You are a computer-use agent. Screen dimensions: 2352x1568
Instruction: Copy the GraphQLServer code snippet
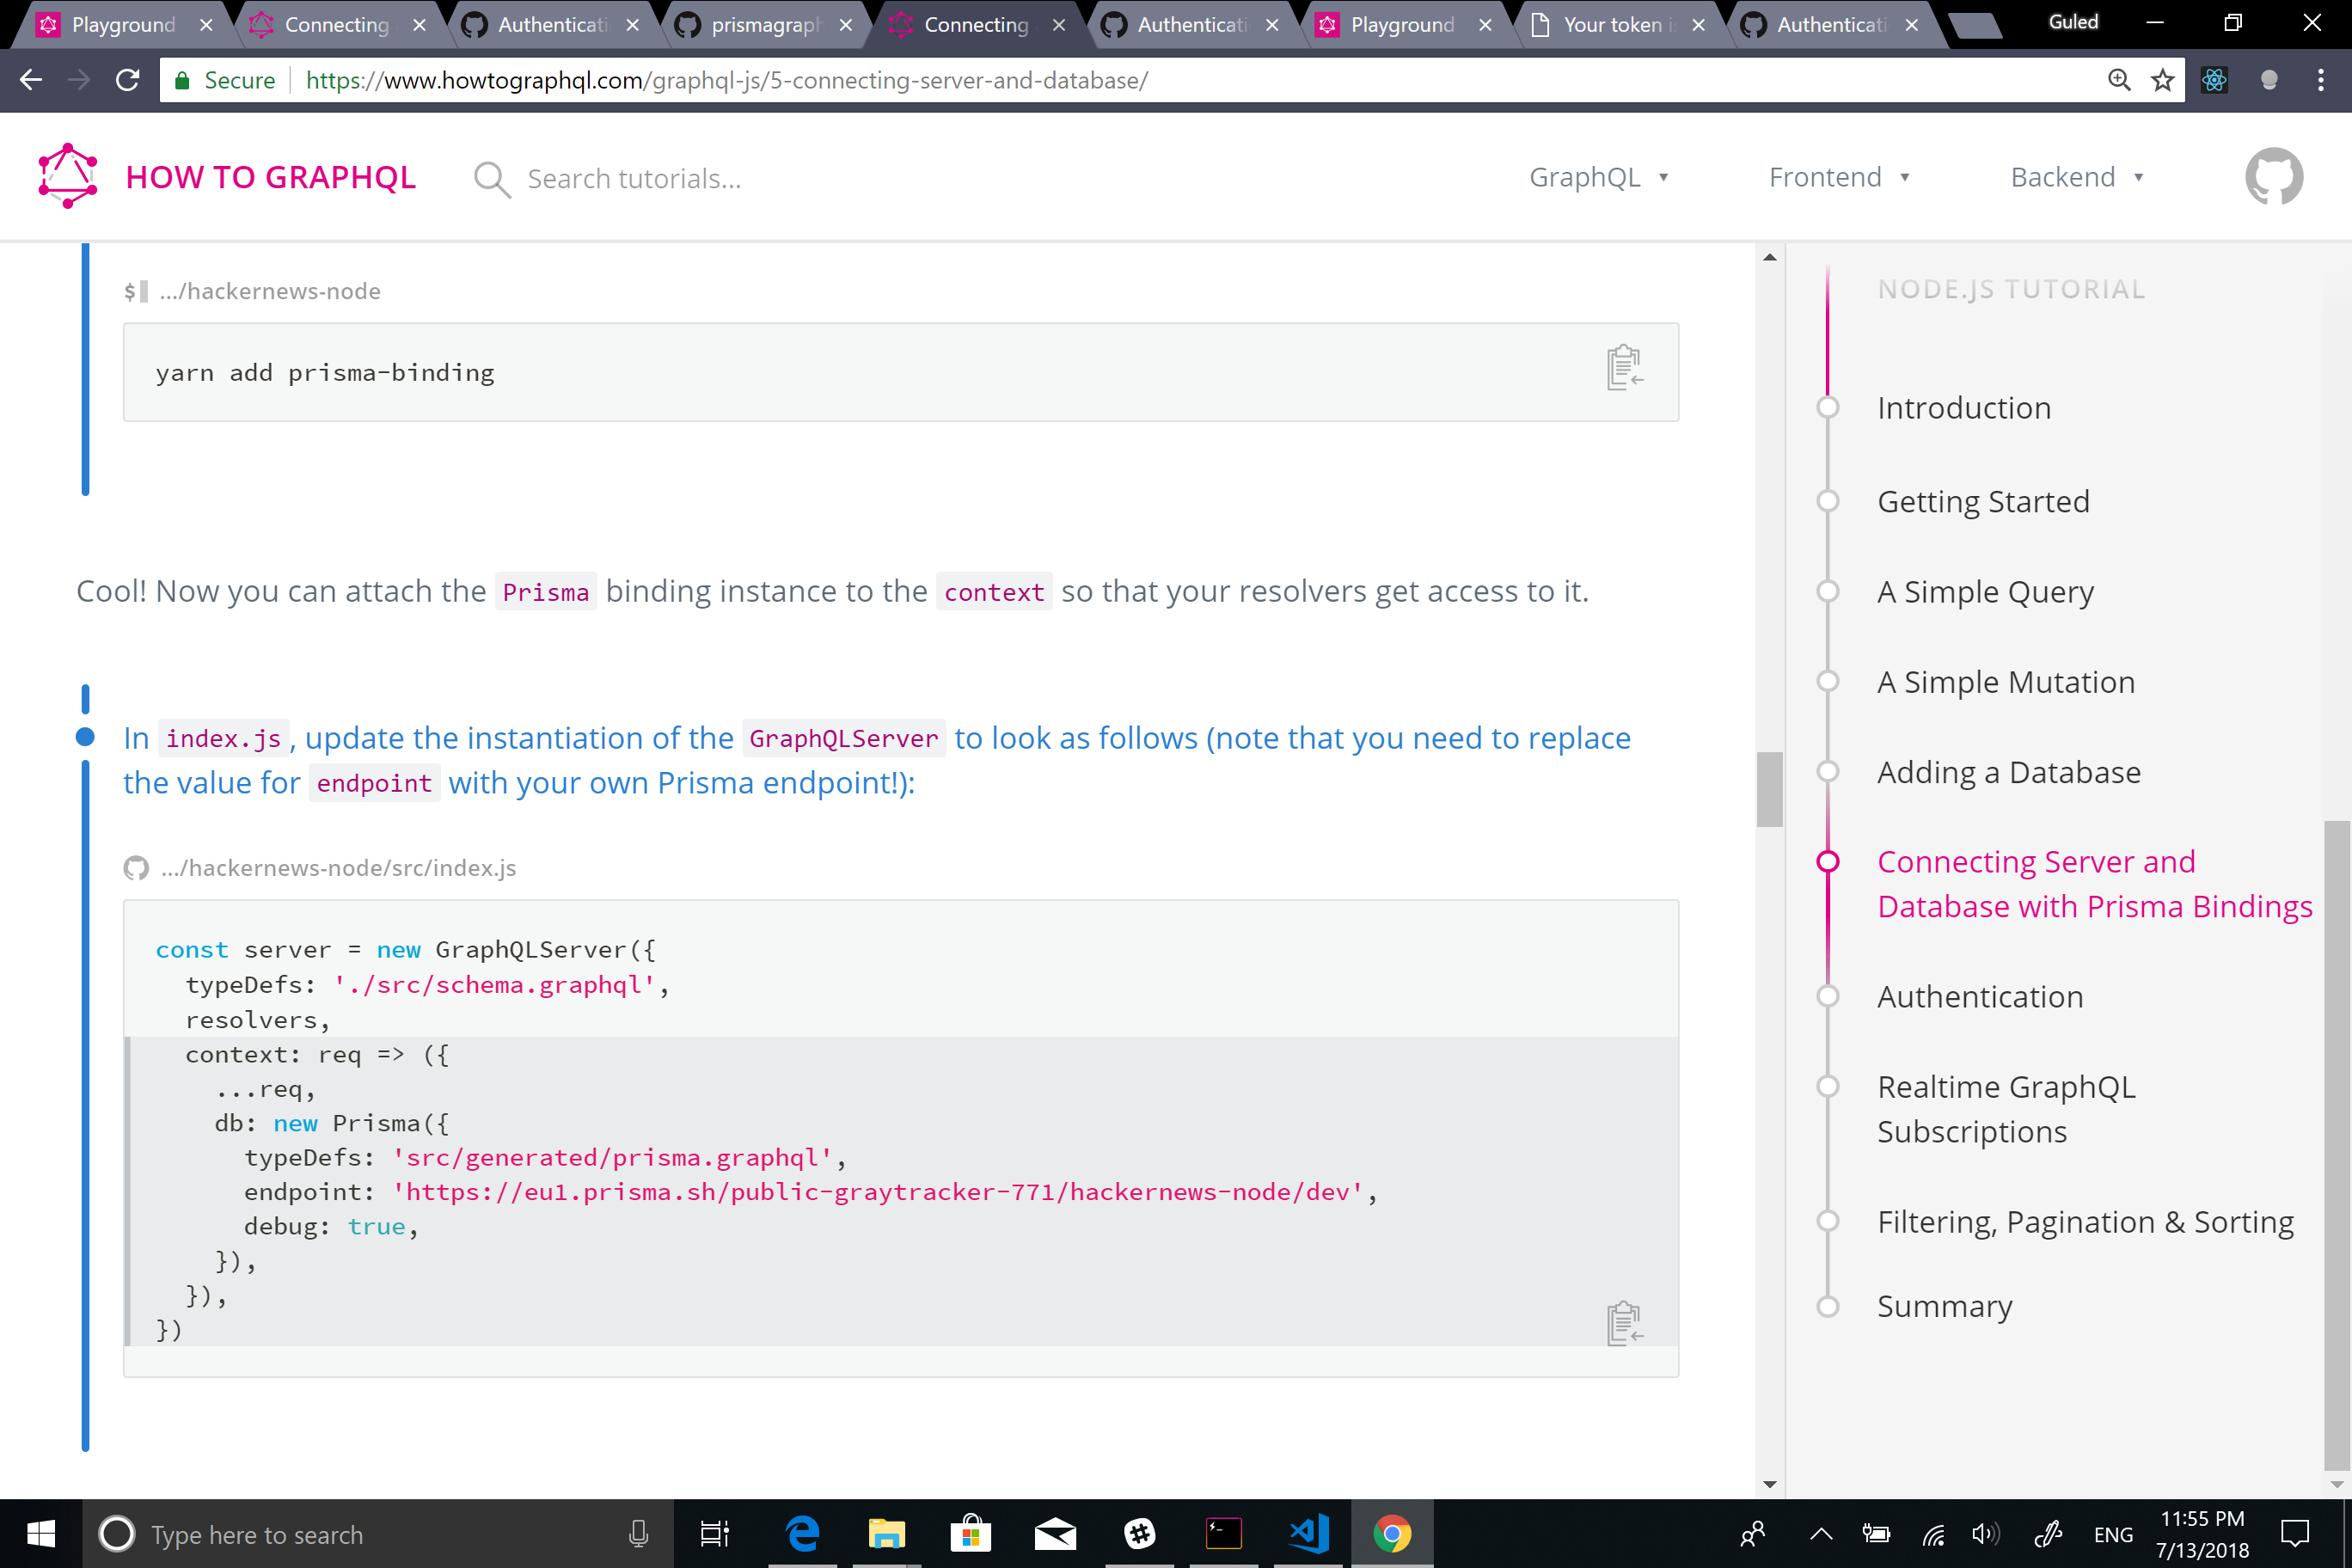[1622, 1322]
